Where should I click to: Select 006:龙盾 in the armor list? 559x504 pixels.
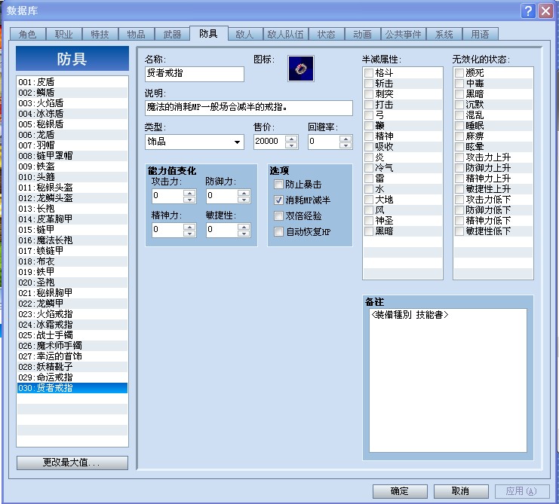click(72, 135)
